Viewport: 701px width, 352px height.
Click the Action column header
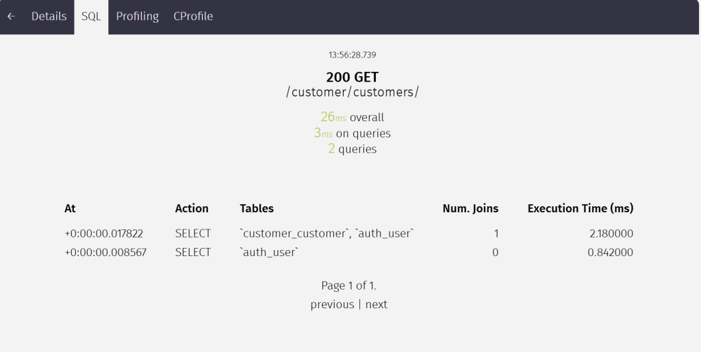coord(192,208)
